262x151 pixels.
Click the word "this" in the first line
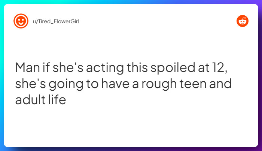pyautogui.click(x=137, y=67)
